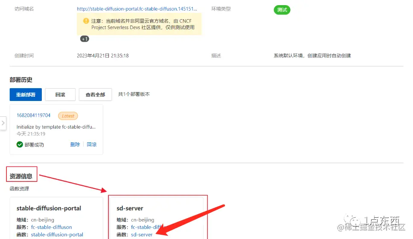Select the creation time text 2023年4月21日 21:35:18
The width and height of the screenshot is (413, 239).
(x=103, y=56)
